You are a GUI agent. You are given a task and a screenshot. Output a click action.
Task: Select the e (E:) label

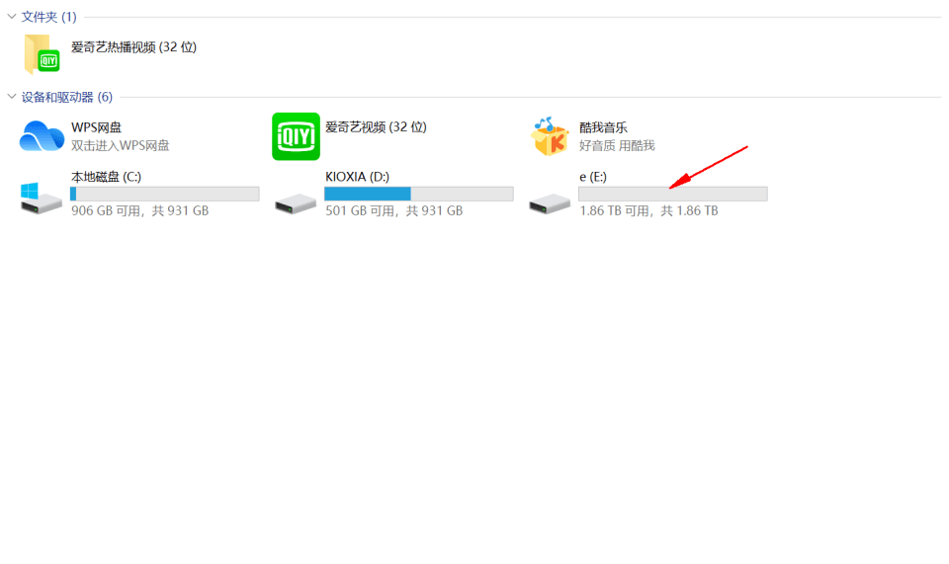coord(593,177)
